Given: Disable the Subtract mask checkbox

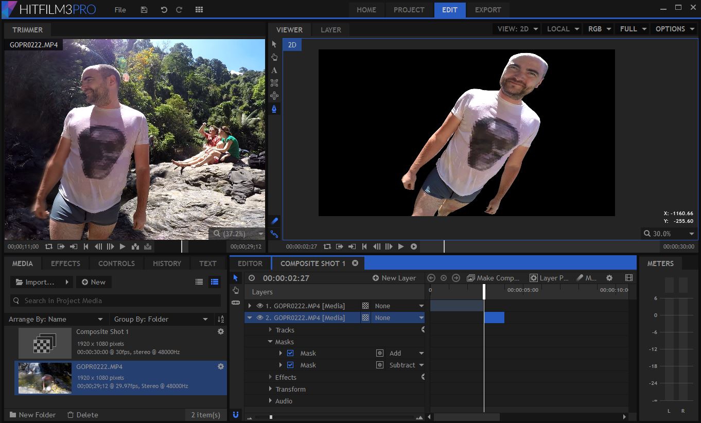Looking at the screenshot, I should [290, 365].
